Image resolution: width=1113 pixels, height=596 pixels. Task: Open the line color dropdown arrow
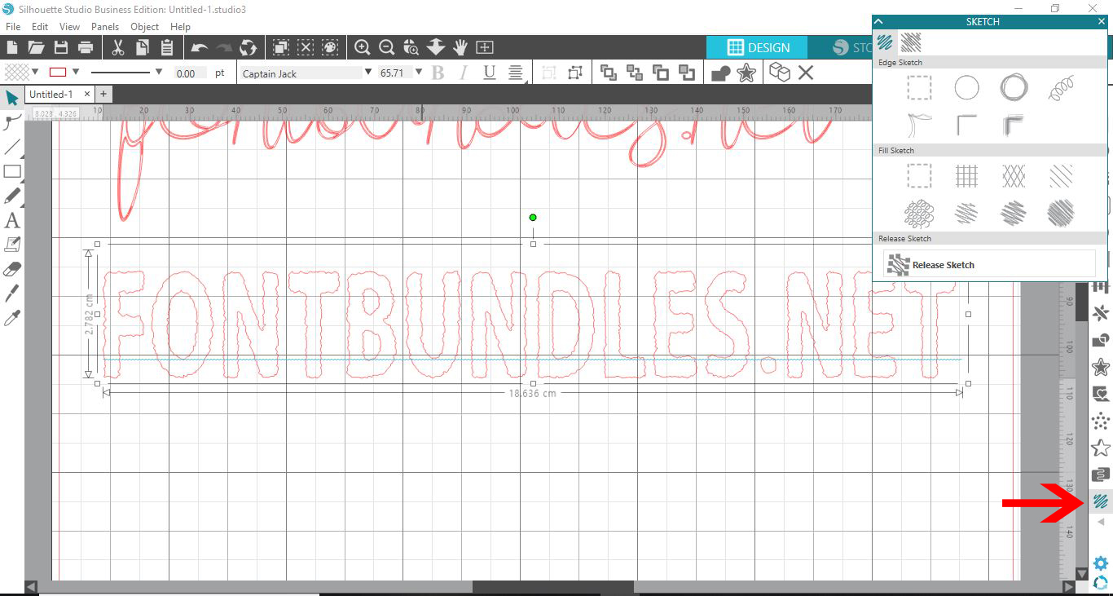tap(76, 72)
